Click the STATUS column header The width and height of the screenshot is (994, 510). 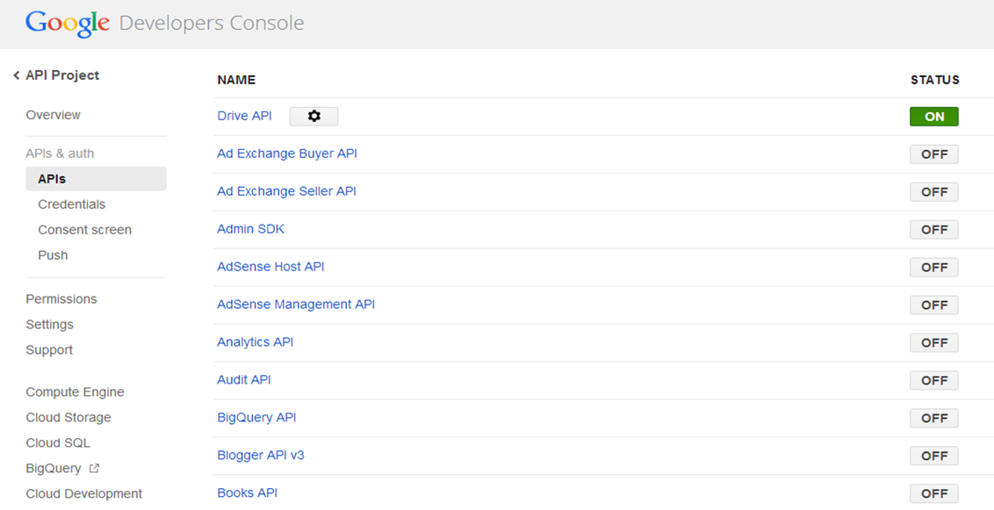click(x=935, y=80)
